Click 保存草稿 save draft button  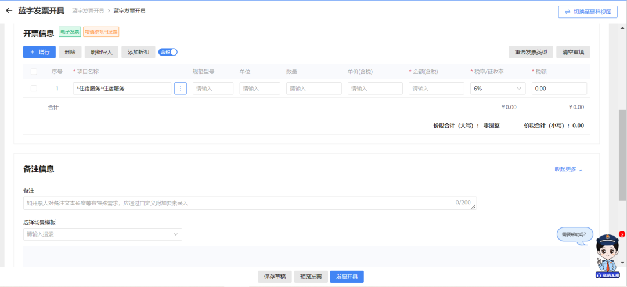click(x=275, y=277)
